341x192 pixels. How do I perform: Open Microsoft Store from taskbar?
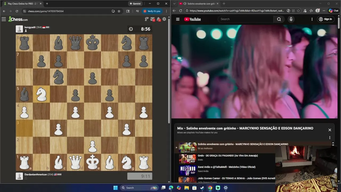[194, 188]
